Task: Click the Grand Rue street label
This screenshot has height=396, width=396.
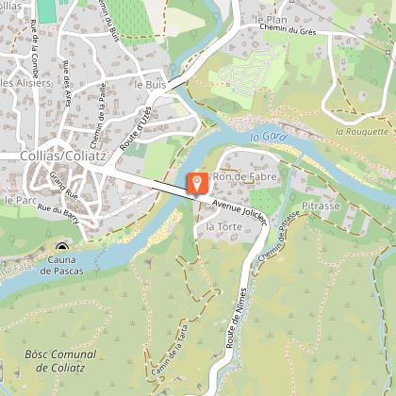Action: coord(63,186)
